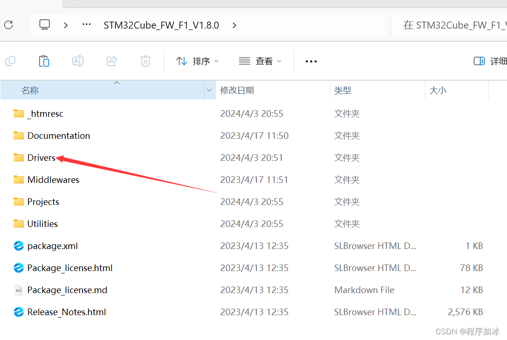Screen dimensions: 507x340
Task: Expand chevron after the This PC icon
Action: click(x=66, y=25)
